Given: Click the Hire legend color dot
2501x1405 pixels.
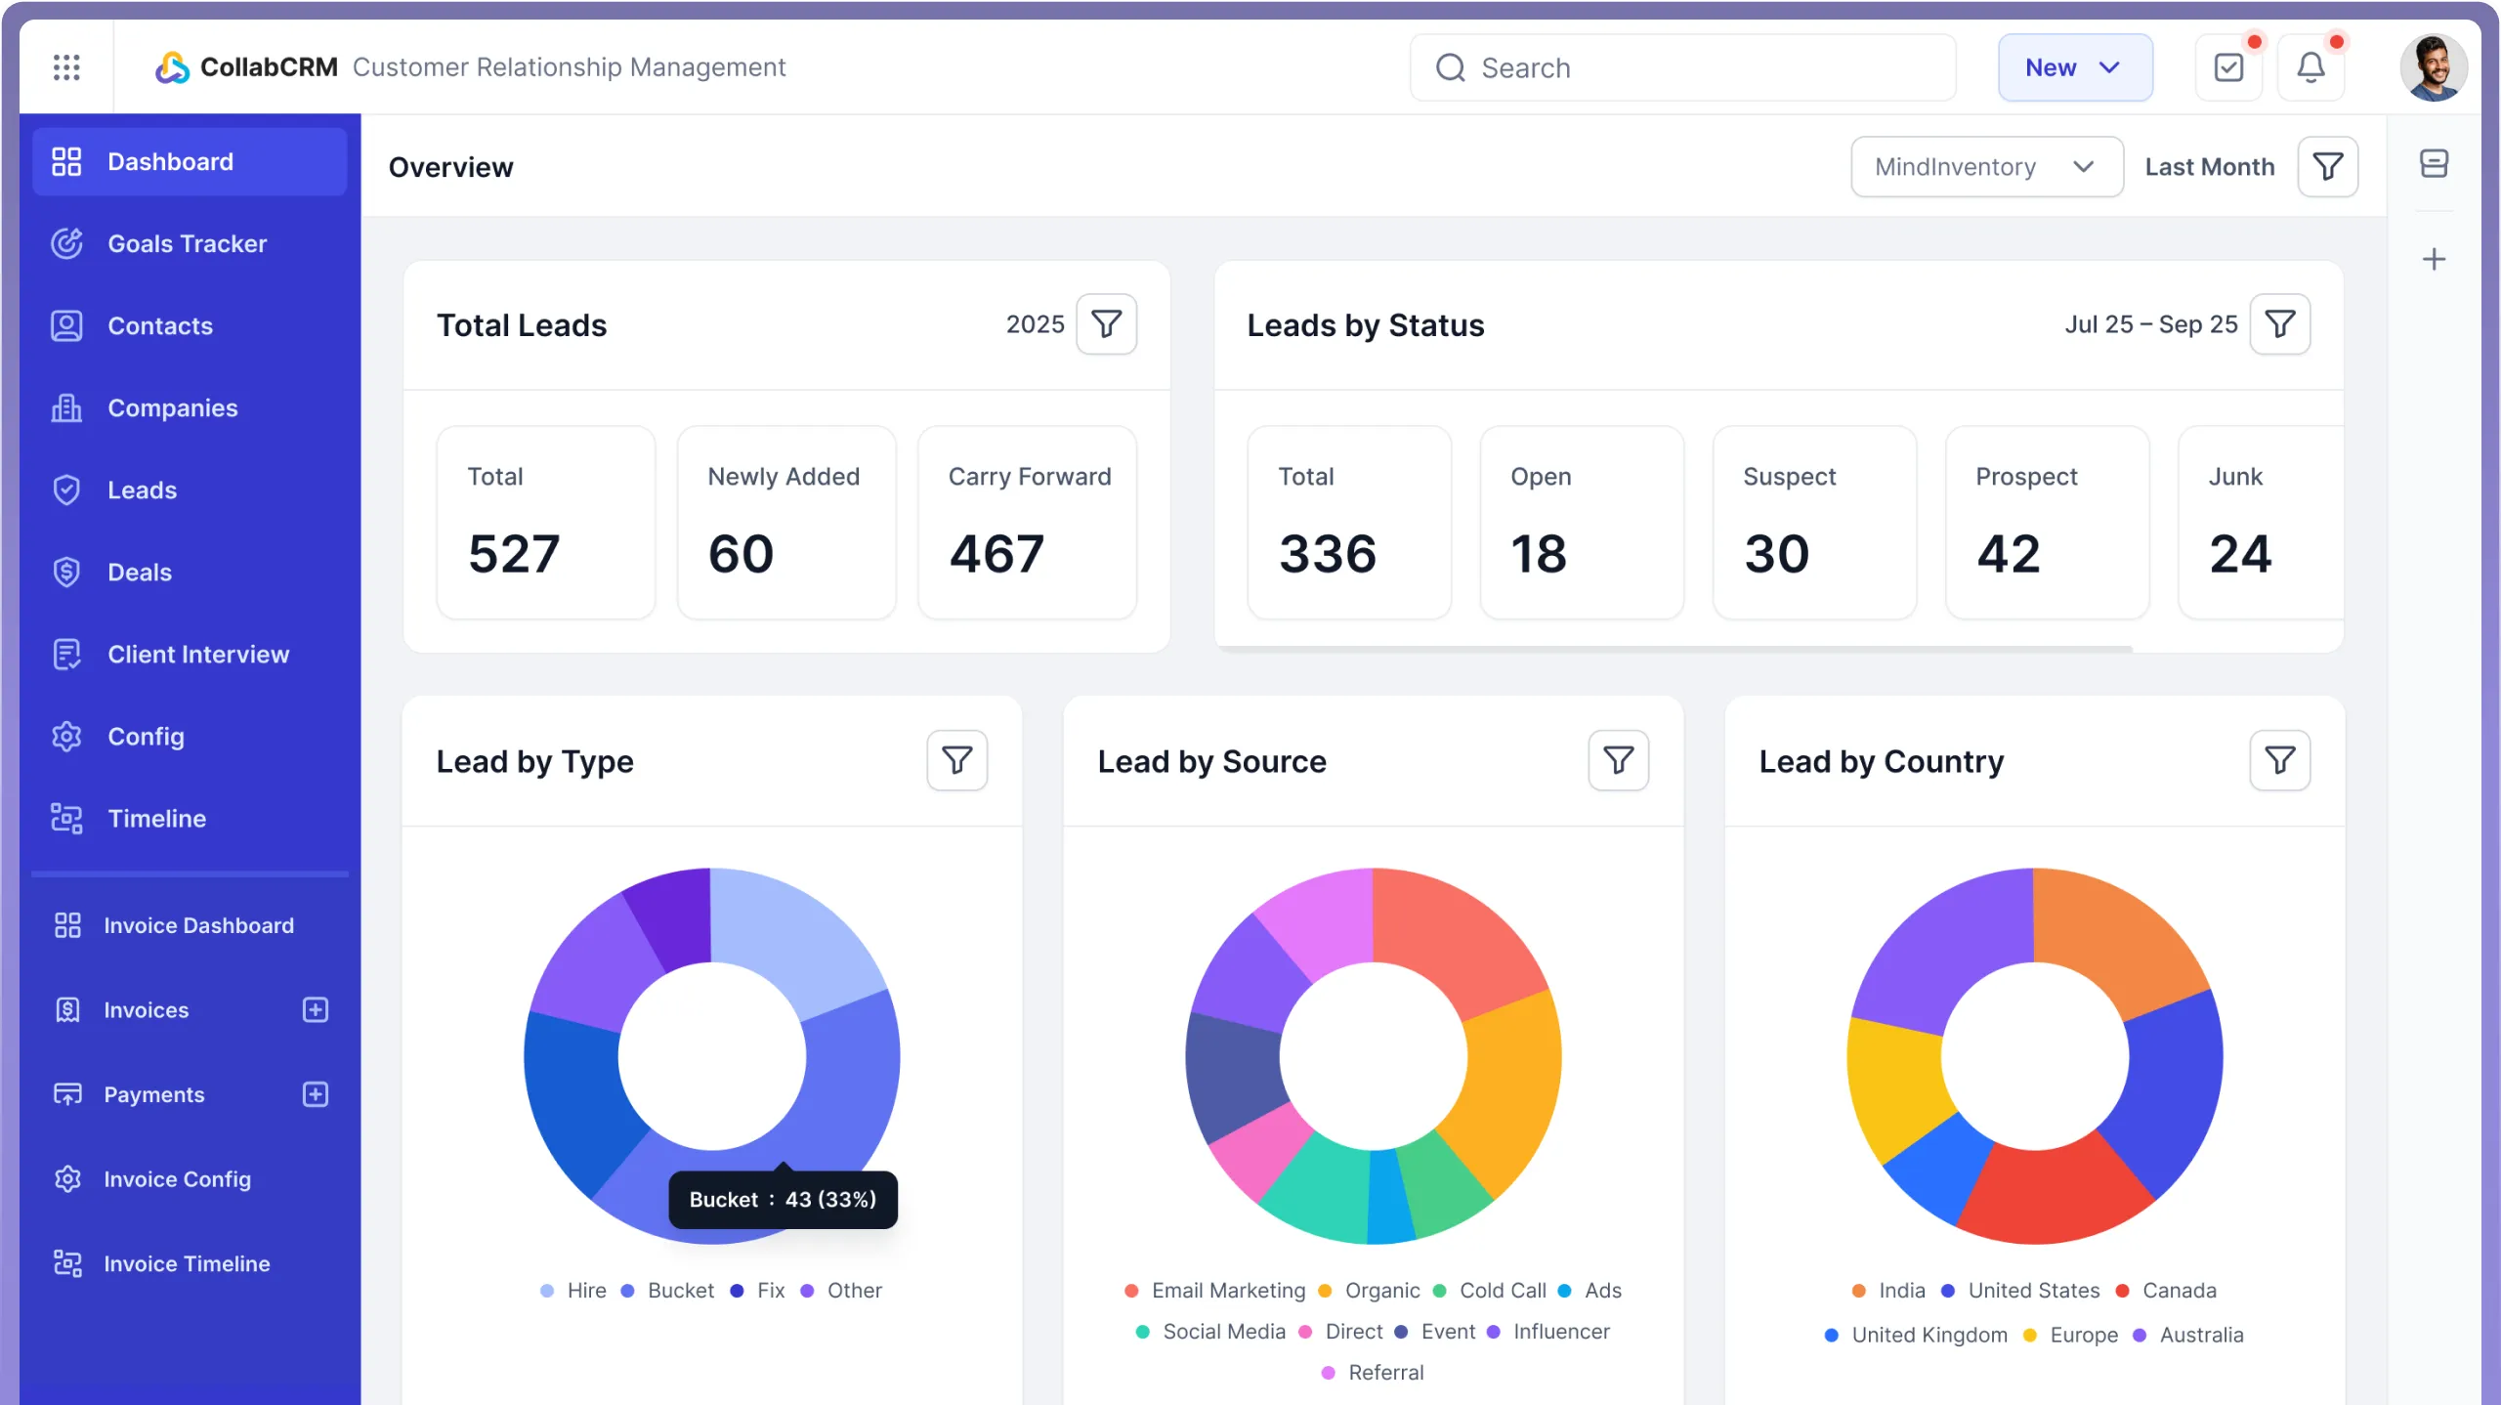Looking at the screenshot, I should tap(548, 1291).
